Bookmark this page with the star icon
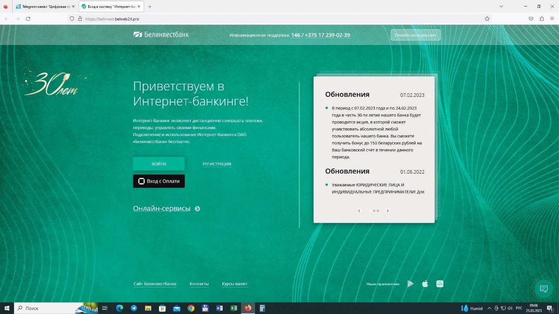This screenshot has height=314, width=559. click(x=487, y=19)
